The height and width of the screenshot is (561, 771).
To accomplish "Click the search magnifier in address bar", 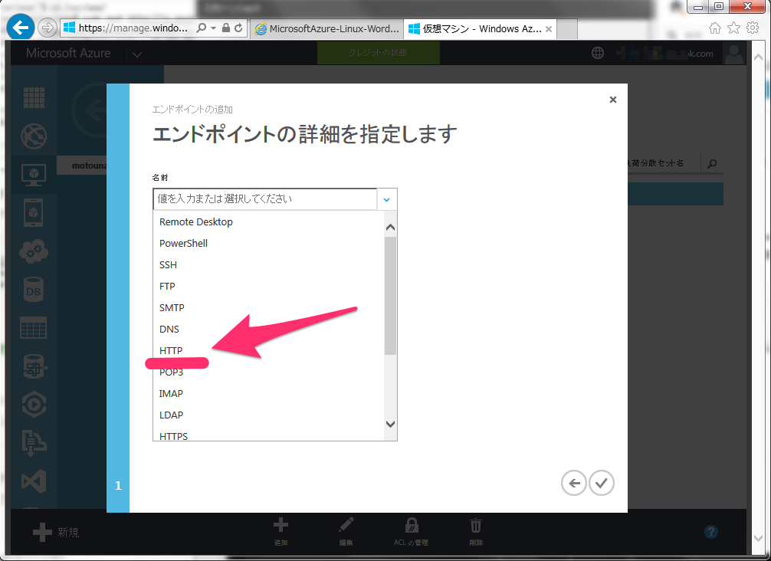I will [x=201, y=28].
